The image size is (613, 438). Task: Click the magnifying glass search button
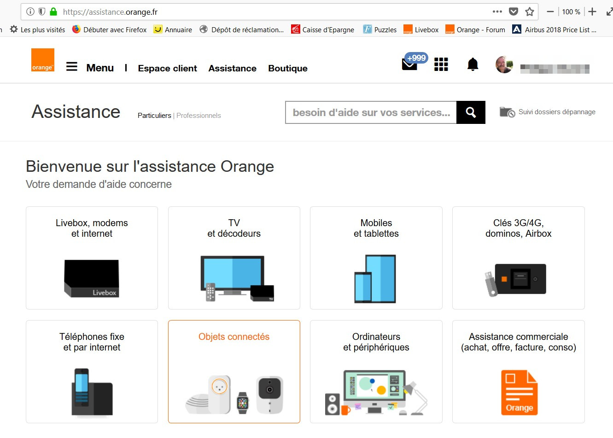[471, 112]
